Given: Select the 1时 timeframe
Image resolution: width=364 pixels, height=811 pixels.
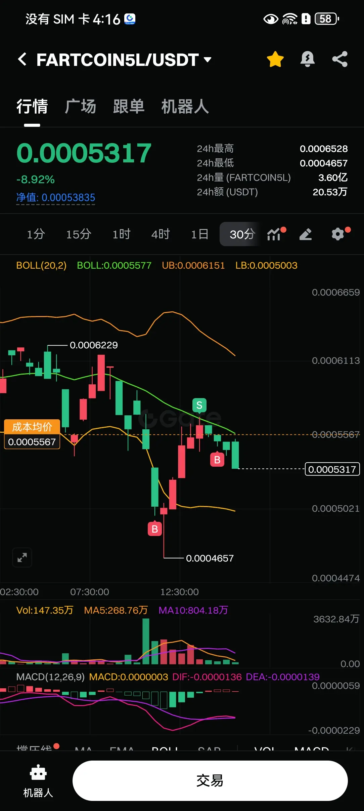Looking at the screenshot, I should (121, 234).
